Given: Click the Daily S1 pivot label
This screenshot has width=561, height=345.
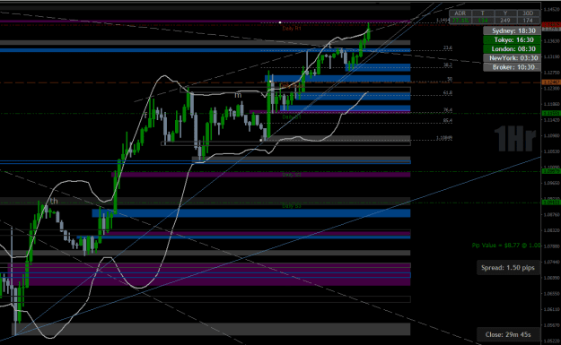Looking at the screenshot, I should point(292,116).
